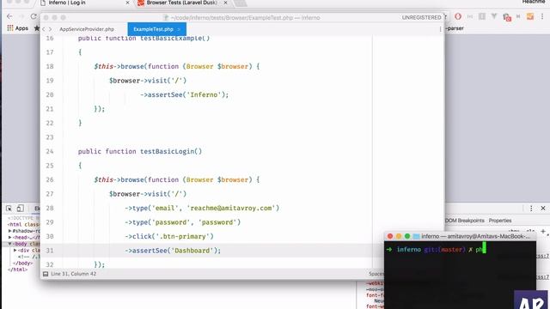550x309 pixels.
Task: Click the UNREGISTERED label in Sublime
Action: (421, 17)
